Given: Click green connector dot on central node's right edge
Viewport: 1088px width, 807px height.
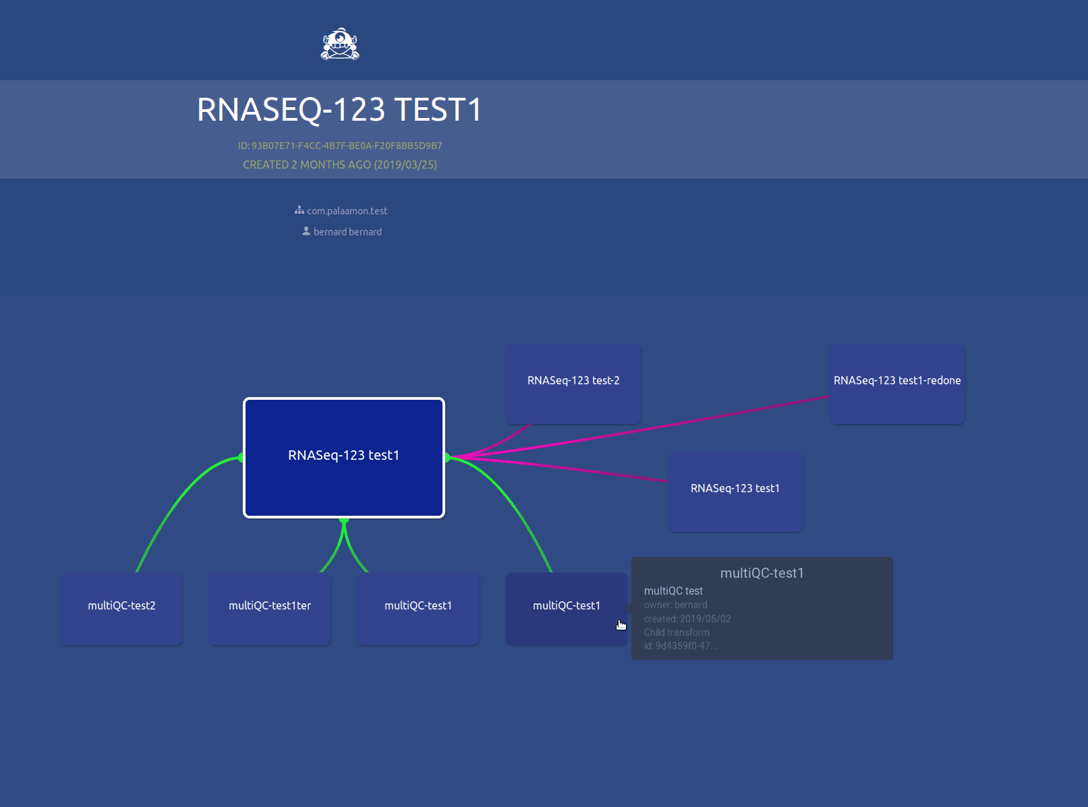Looking at the screenshot, I should 447,458.
